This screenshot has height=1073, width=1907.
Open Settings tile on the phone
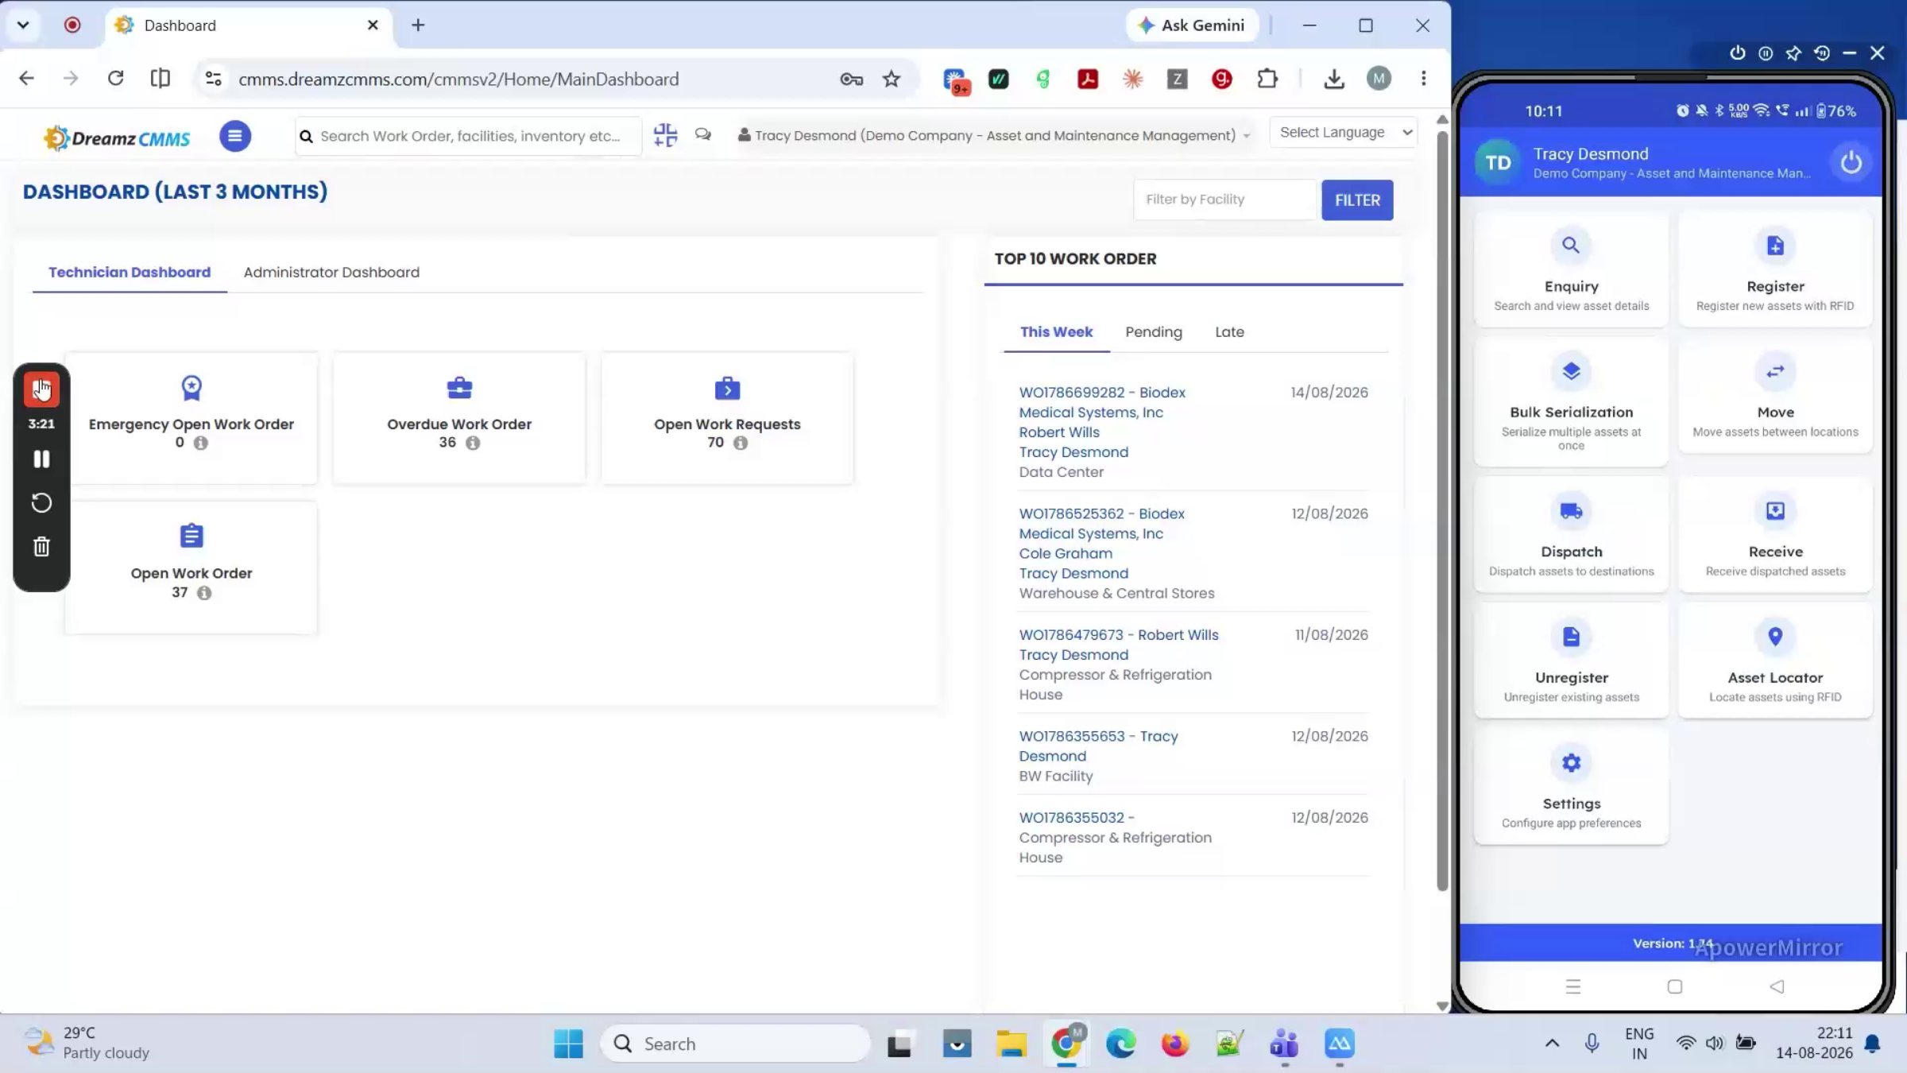pos(1571,786)
